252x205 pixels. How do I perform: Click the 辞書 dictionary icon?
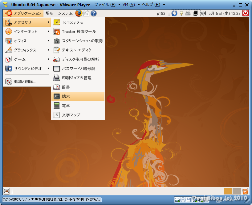click(57, 87)
